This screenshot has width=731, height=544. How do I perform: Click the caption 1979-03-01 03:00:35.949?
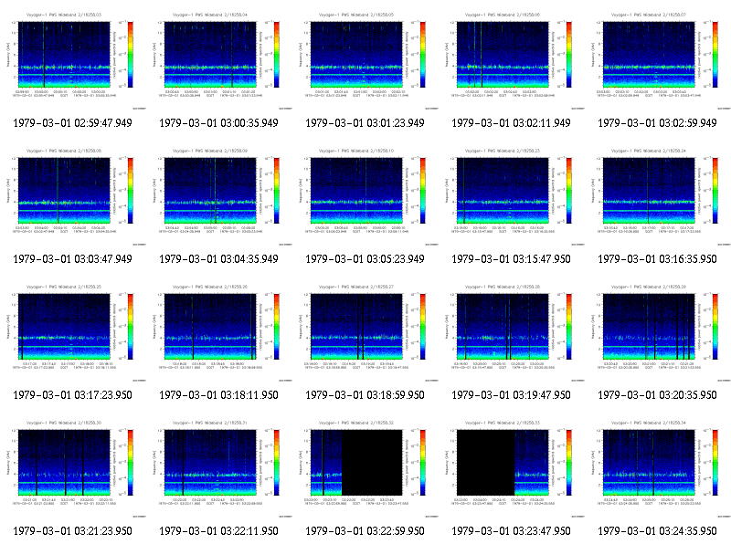[219, 123]
